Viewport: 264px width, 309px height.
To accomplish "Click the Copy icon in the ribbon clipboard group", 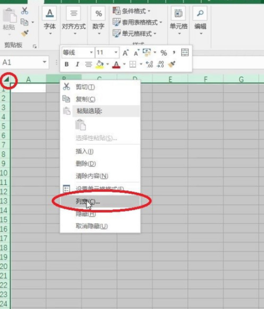I will click(x=25, y=22).
